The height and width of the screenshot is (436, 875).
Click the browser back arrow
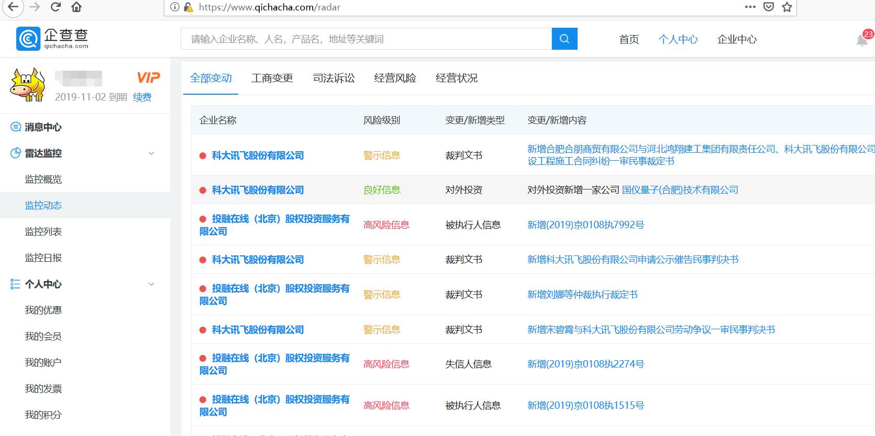click(12, 7)
